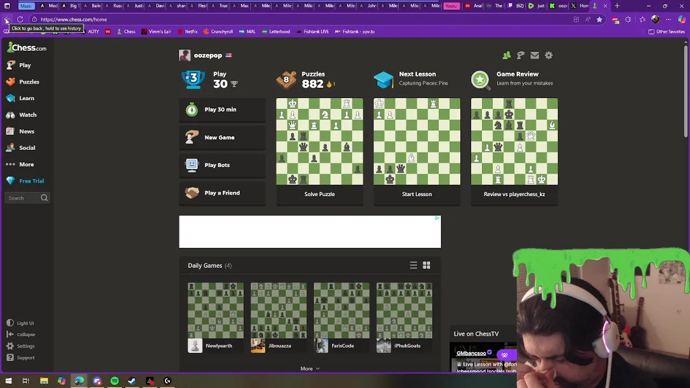Open the More sidebar menu
The width and height of the screenshot is (690, 388).
pyautogui.click(x=20, y=164)
